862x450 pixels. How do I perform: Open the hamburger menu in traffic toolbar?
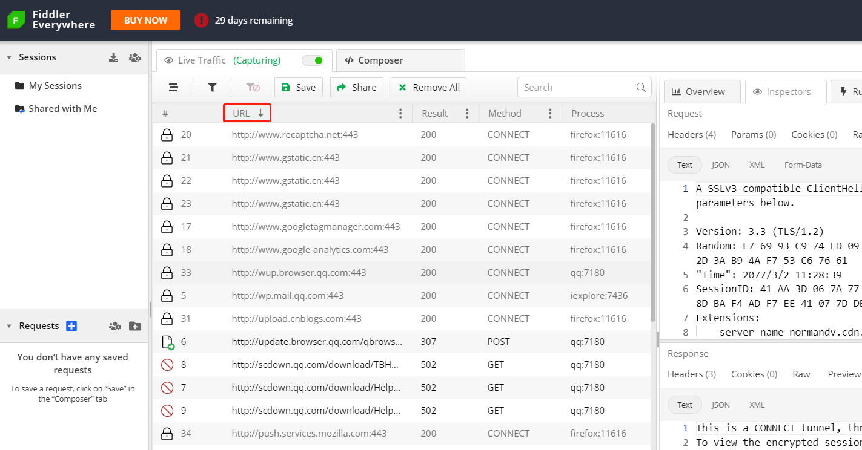tap(173, 88)
